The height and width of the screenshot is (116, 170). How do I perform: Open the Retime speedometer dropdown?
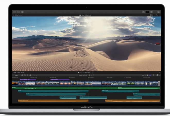23,72
